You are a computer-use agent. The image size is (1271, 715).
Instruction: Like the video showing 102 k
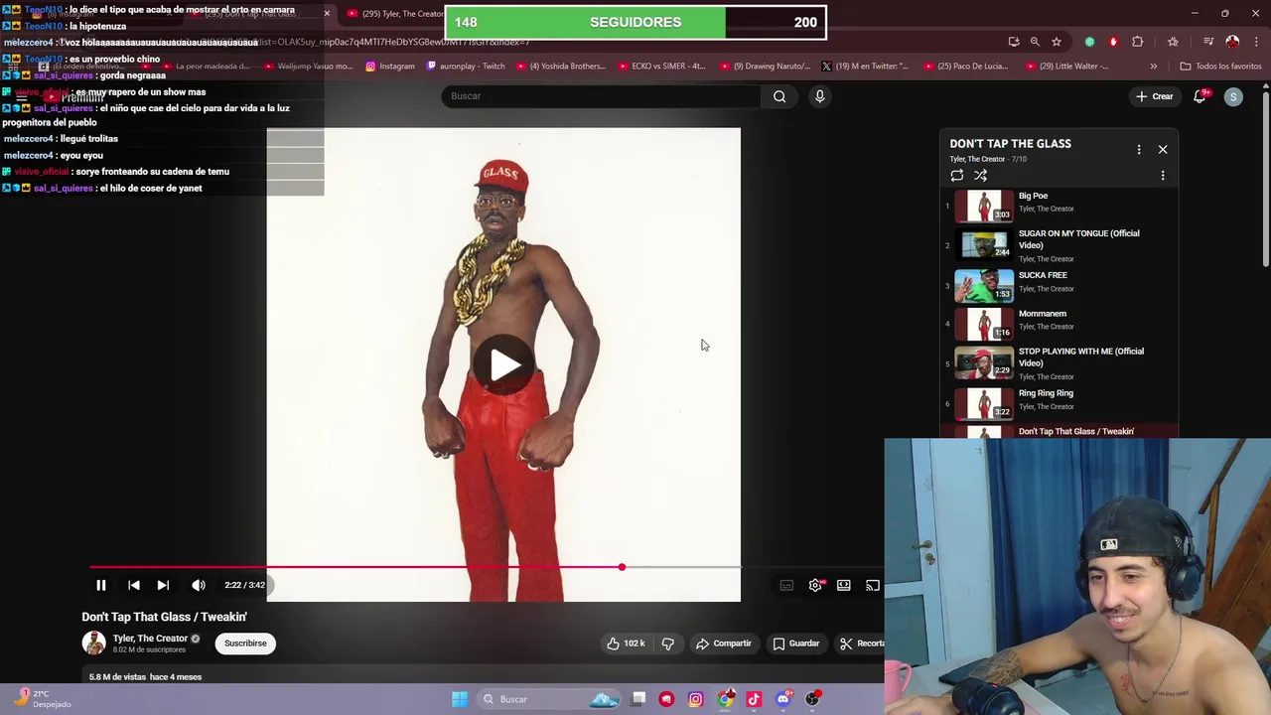pyautogui.click(x=626, y=643)
